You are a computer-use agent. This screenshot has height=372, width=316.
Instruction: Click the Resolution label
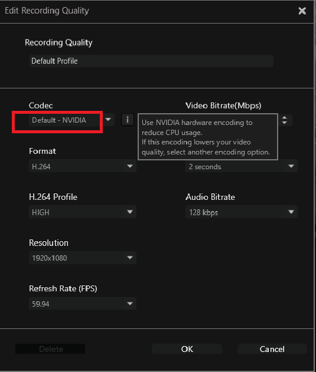[x=48, y=243]
